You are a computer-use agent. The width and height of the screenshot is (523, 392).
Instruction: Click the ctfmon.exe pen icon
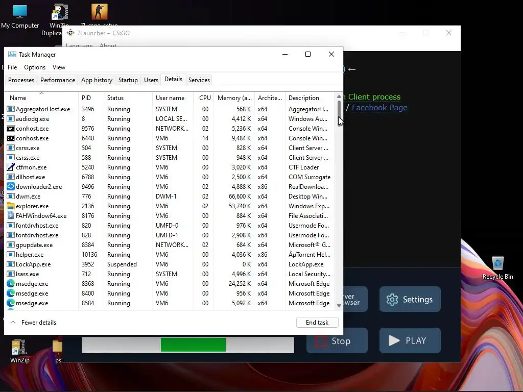click(x=11, y=167)
